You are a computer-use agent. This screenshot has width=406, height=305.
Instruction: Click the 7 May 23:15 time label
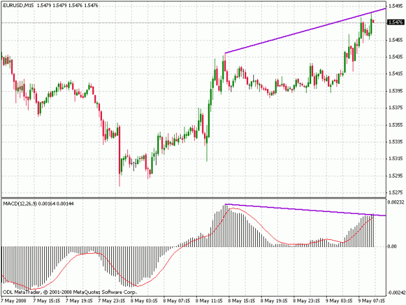112,301
